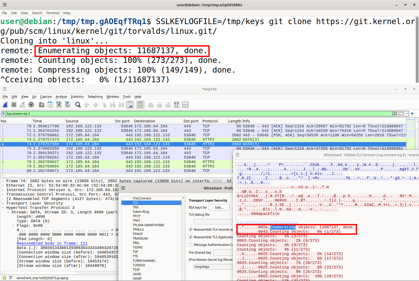Viewport: 419px width, 281px height.
Task: Expand Internet Protocol Version 4 node
Action: 3,190
